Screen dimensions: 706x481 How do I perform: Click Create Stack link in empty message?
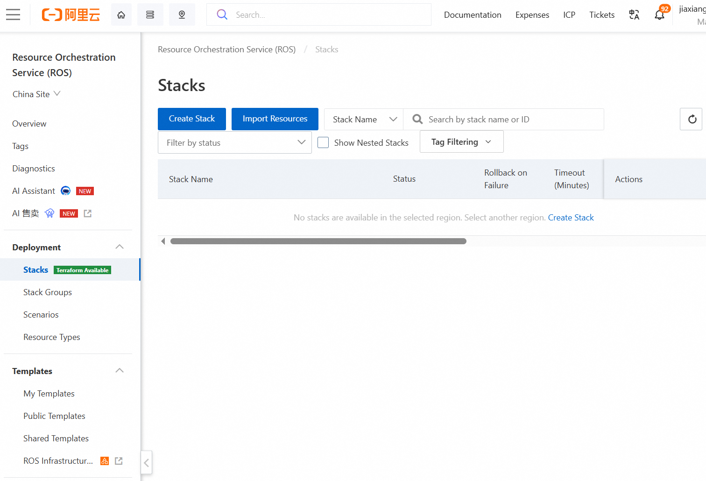click(571, 218)
